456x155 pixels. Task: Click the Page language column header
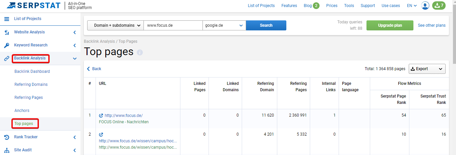pos(350,87)
